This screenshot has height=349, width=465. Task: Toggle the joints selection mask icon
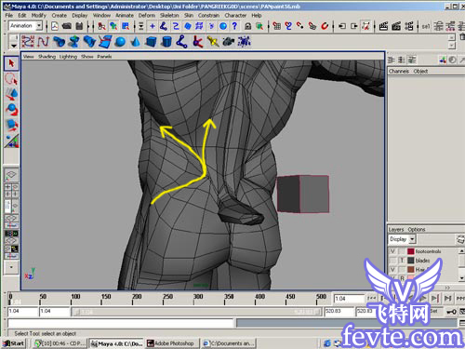click(x=164, y=26)
